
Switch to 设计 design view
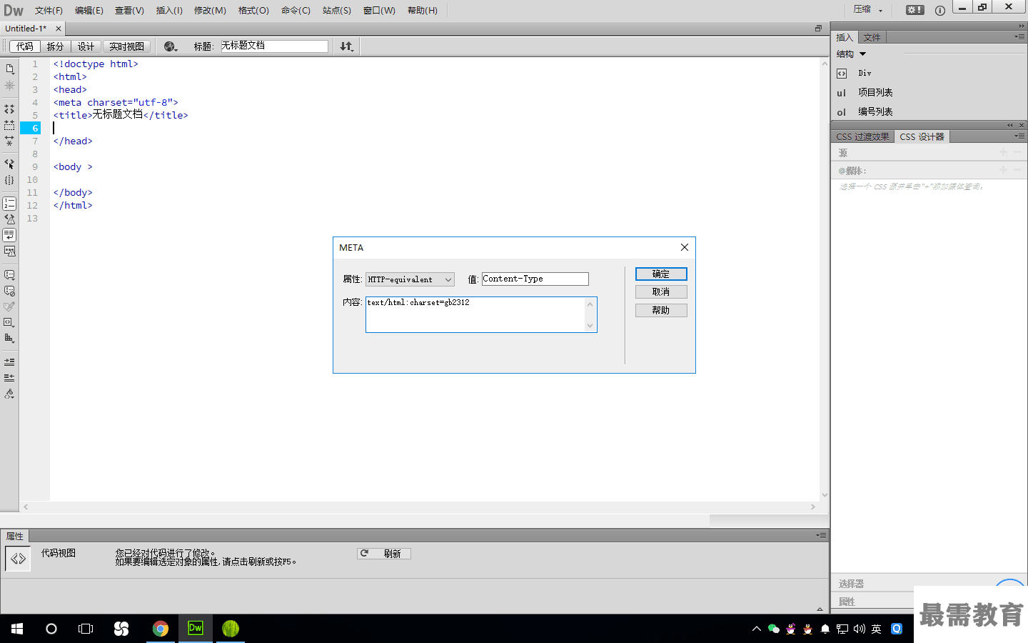point(86,46)
